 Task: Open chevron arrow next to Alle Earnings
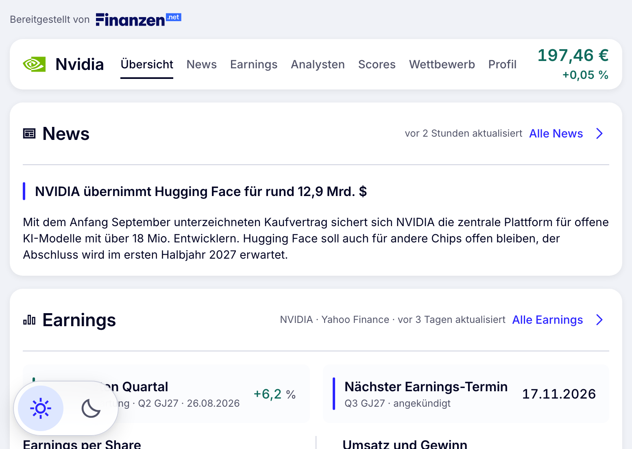point(599,320)
